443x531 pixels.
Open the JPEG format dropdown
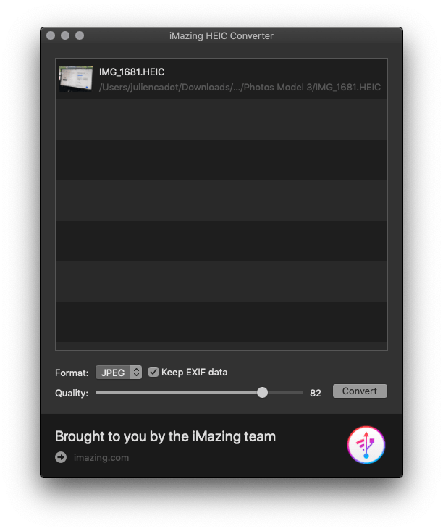click(119, 373)
